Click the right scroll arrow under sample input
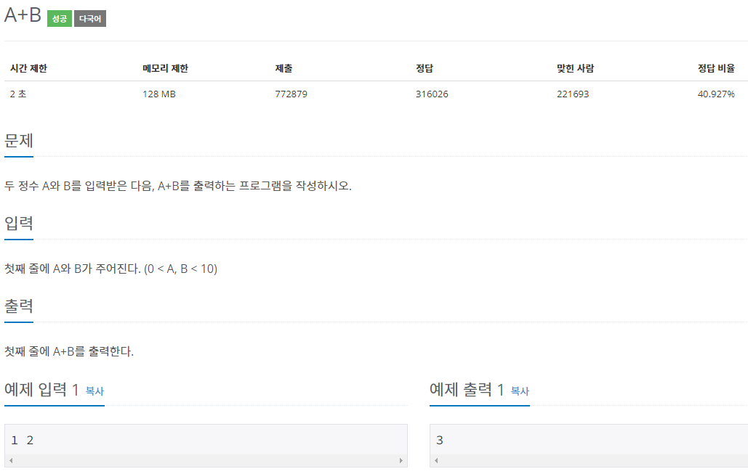The height and width of the screenshot is (474, 748). point(401,460)
